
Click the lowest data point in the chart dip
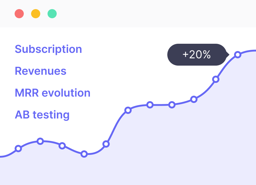pos(84,154)
